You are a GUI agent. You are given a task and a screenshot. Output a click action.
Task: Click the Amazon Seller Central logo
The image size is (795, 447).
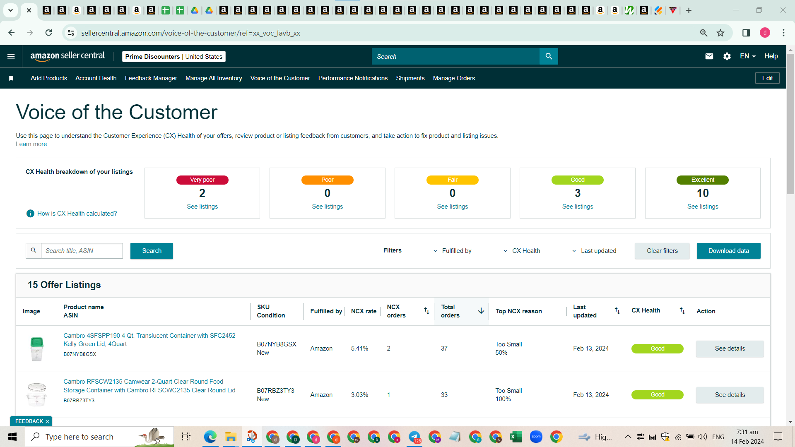[67, 56]
